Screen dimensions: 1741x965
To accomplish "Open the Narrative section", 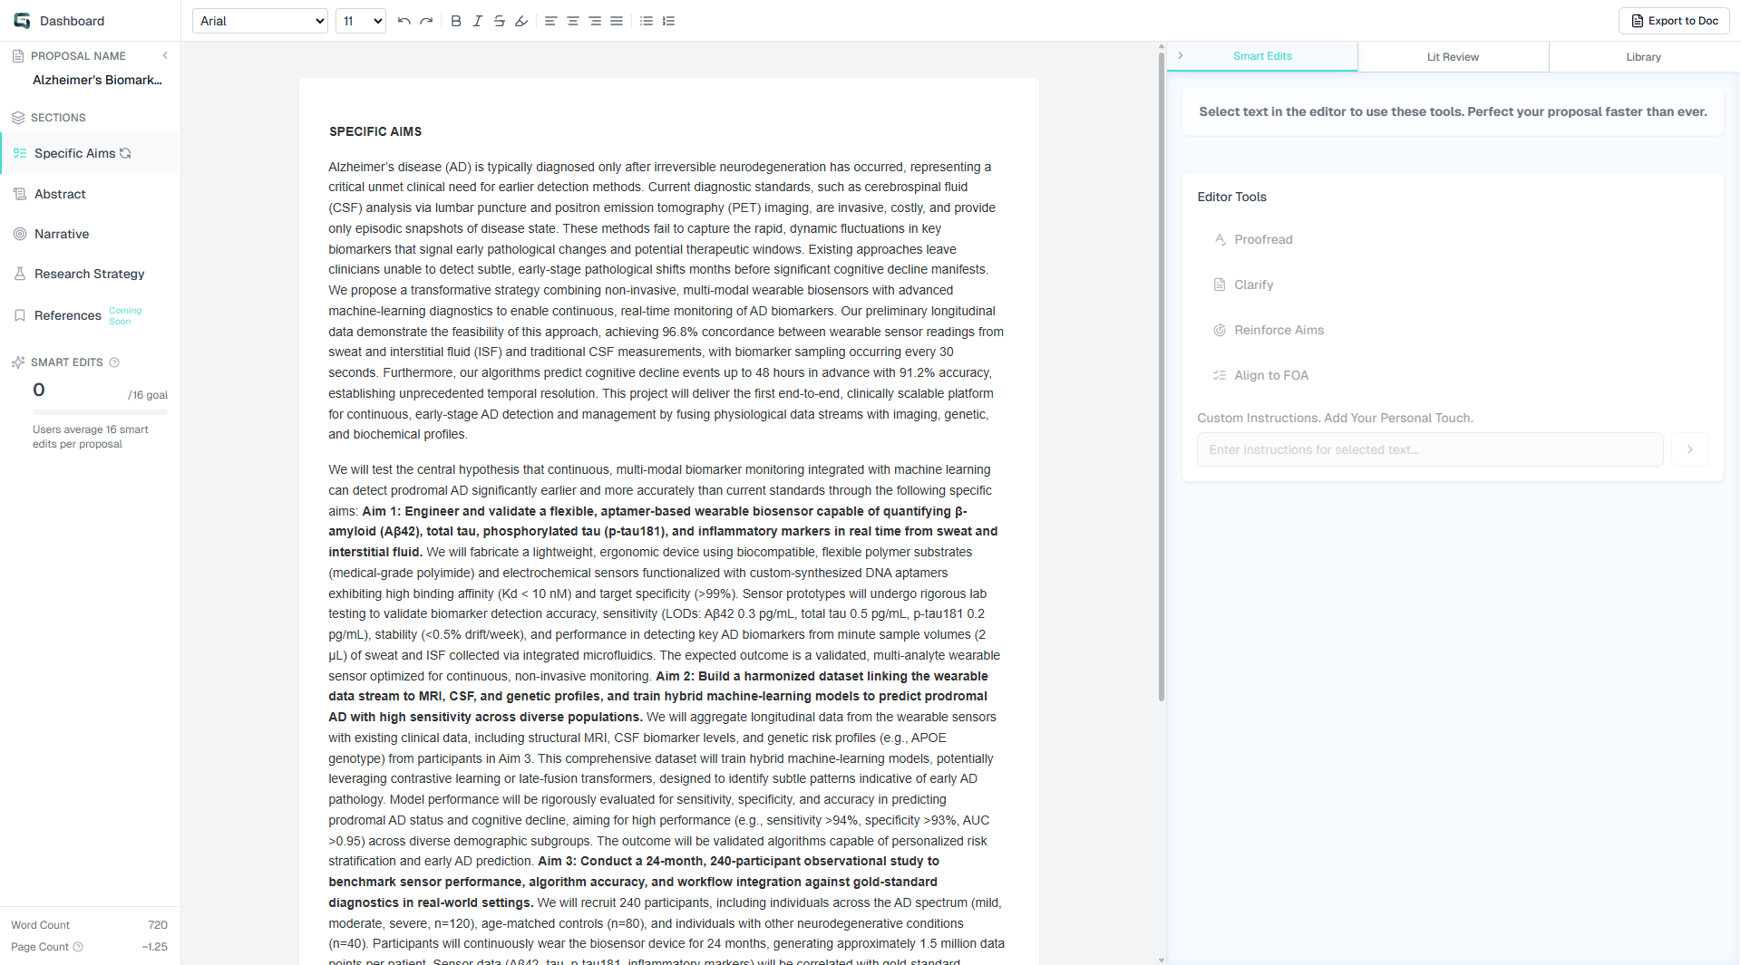I will [x=90, y=234].
